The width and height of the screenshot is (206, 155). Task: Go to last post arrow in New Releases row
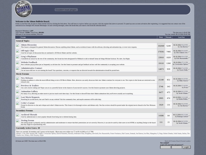pyautogui.click(x=189, y=80)
